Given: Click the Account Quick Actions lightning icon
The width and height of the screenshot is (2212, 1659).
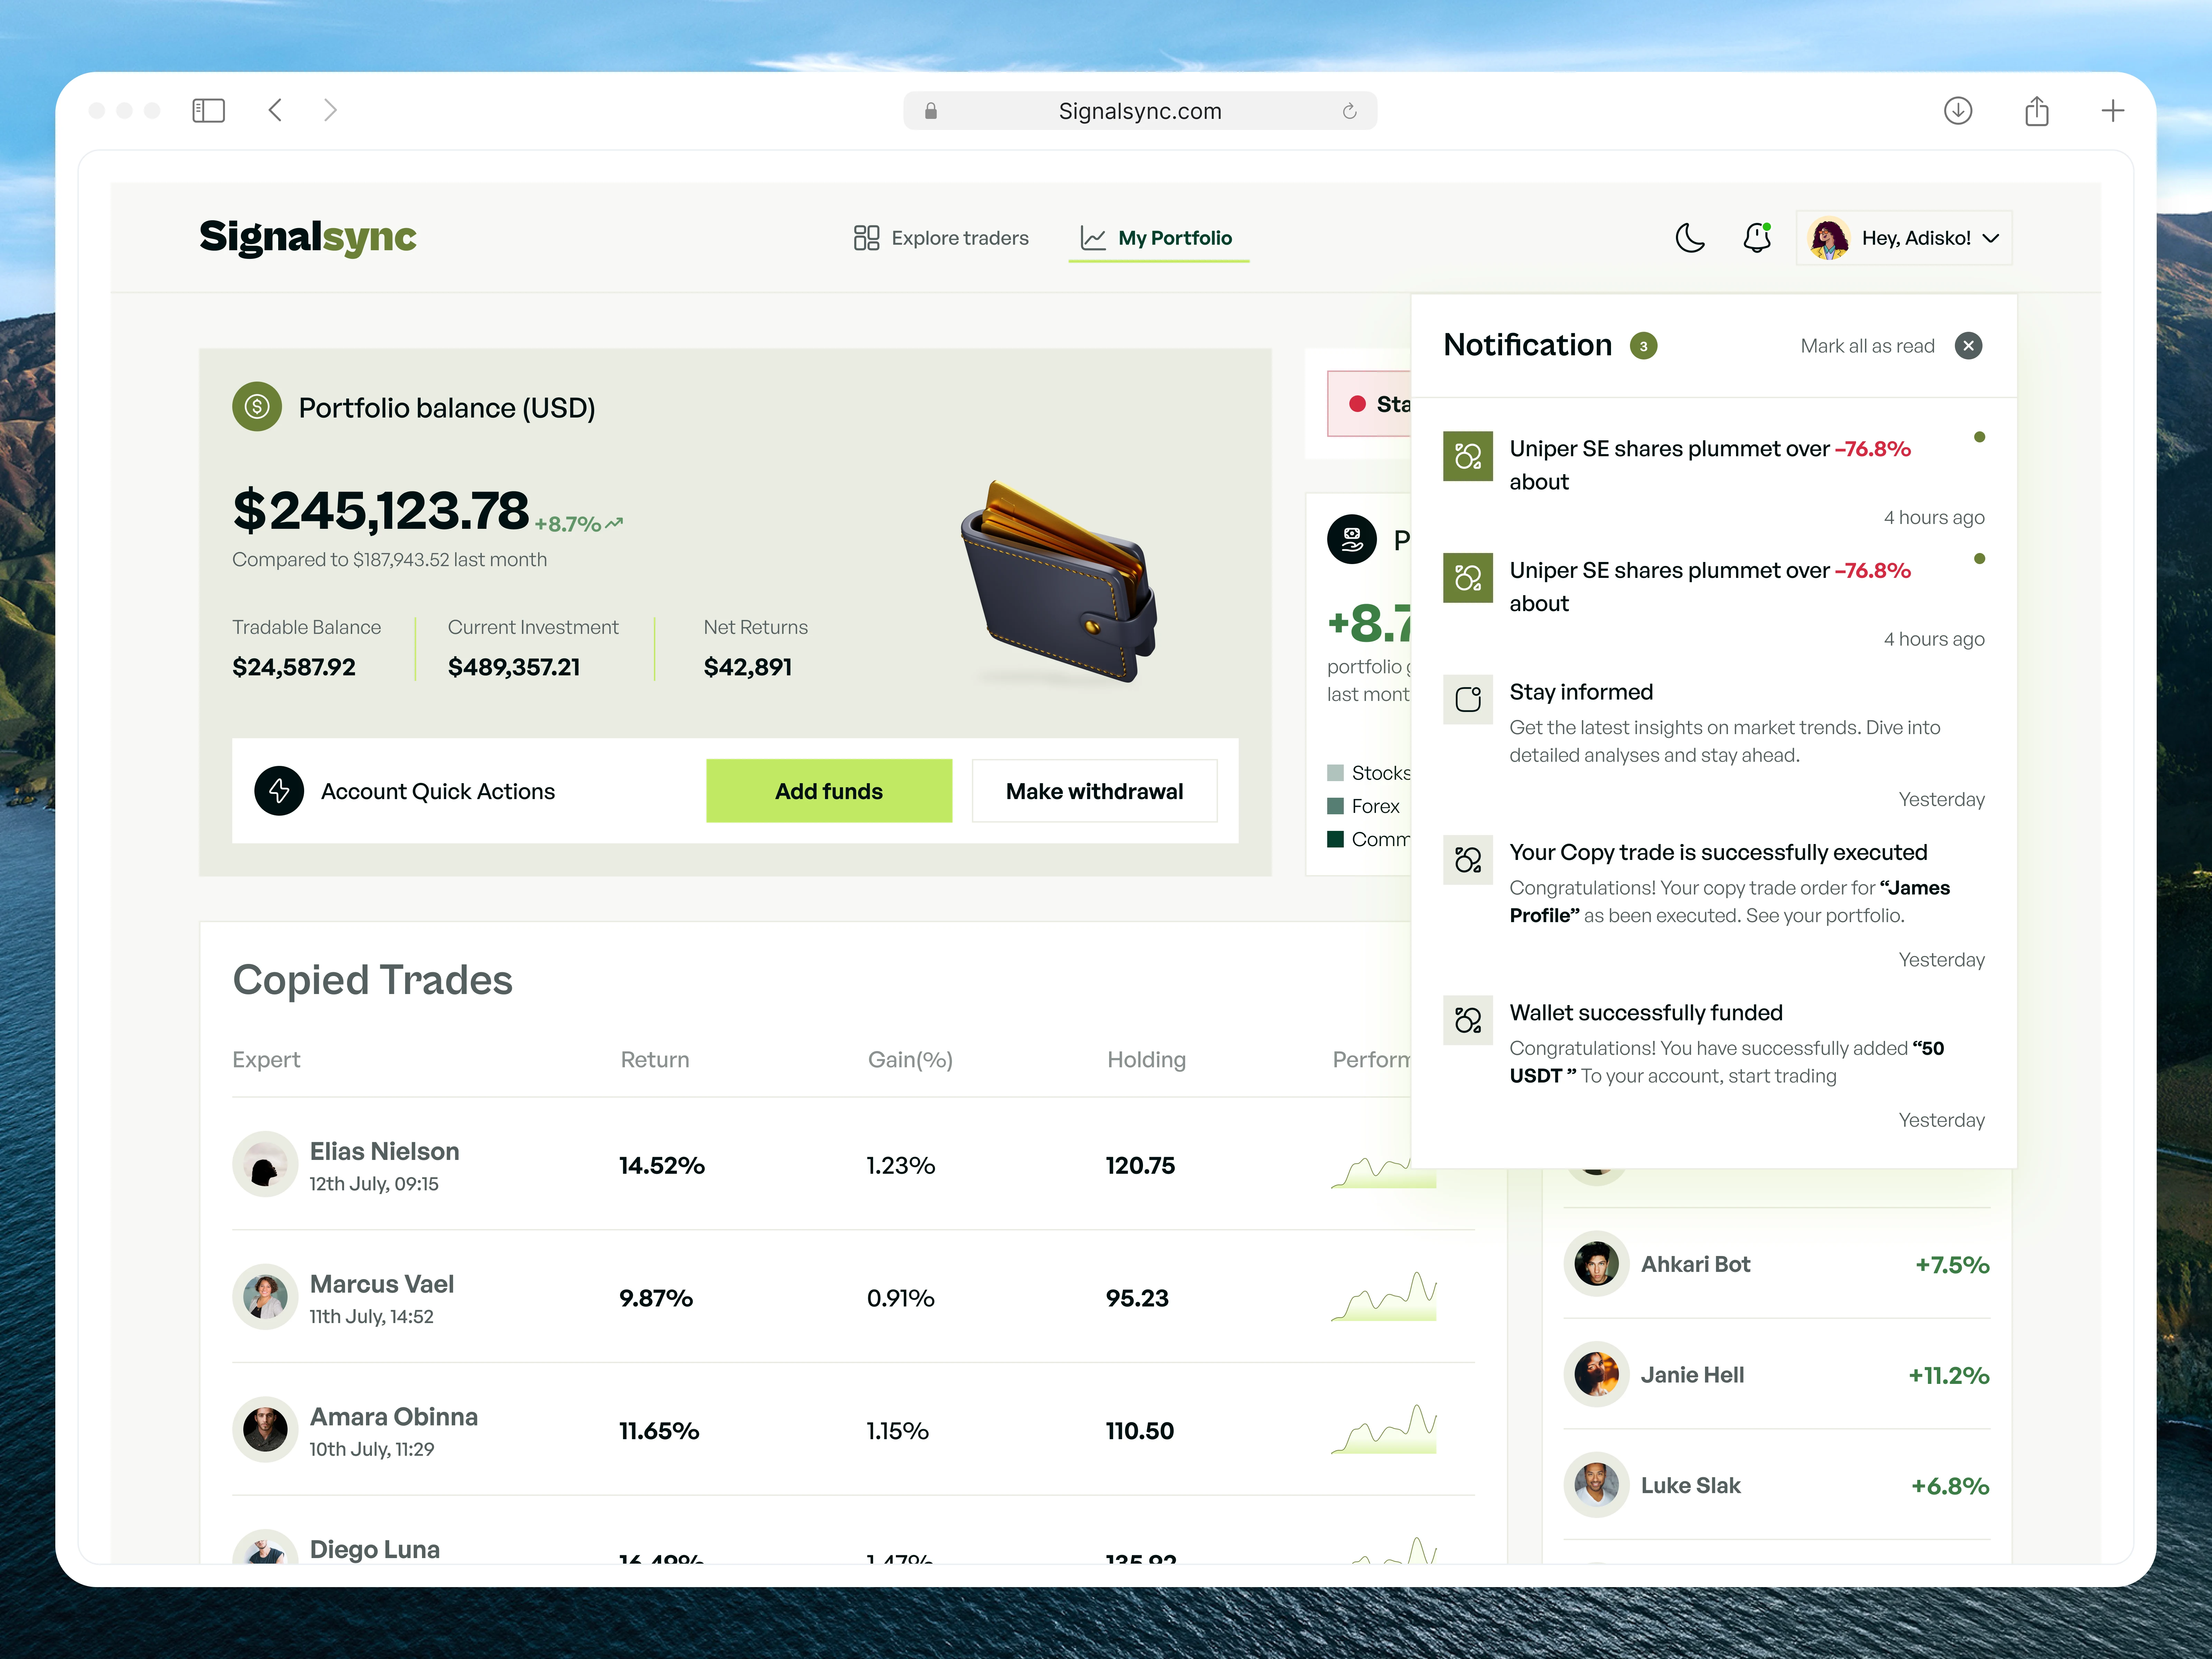Looking at the screenshot, I should tap(279, 791).
